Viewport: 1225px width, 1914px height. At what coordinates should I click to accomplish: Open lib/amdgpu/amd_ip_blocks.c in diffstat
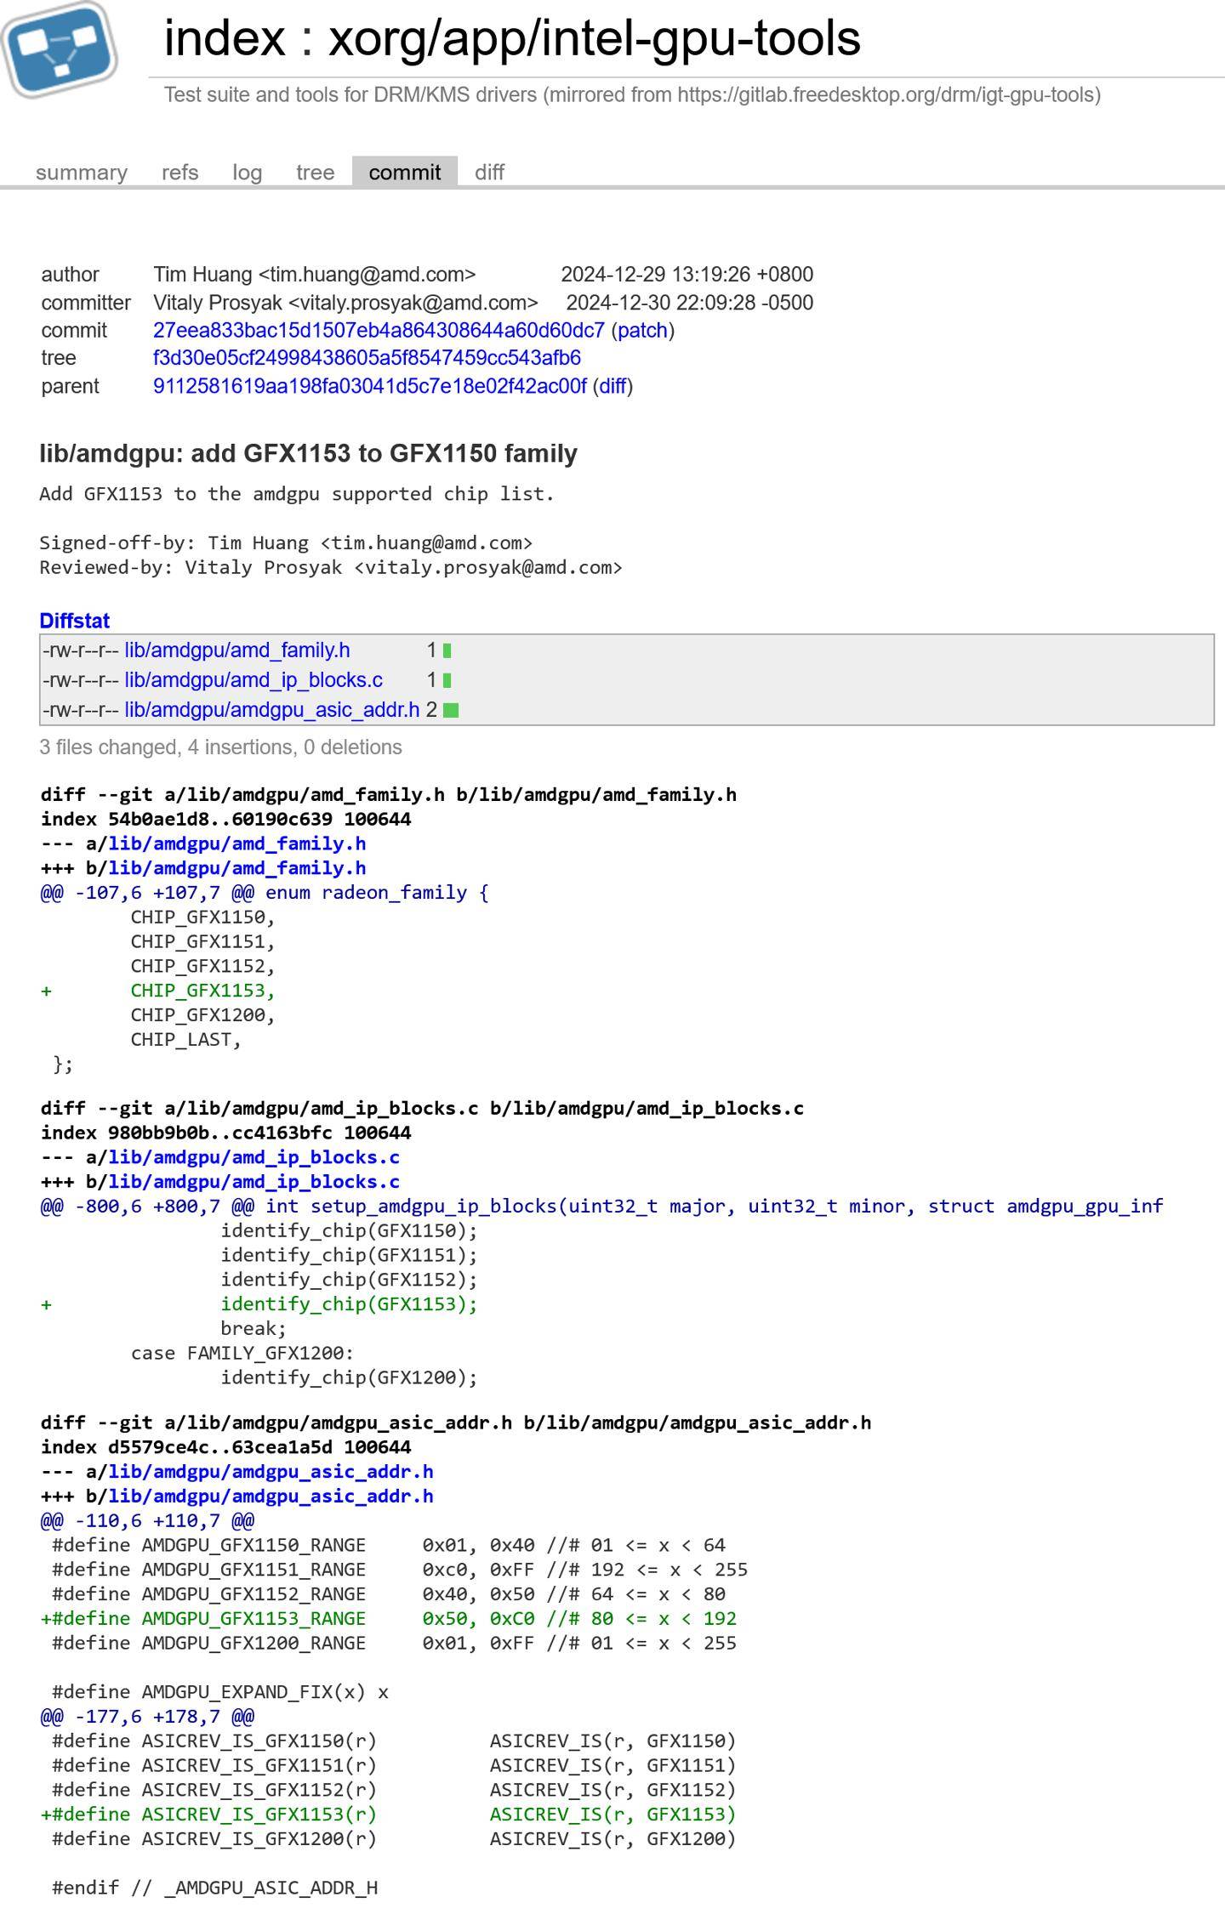254,680
